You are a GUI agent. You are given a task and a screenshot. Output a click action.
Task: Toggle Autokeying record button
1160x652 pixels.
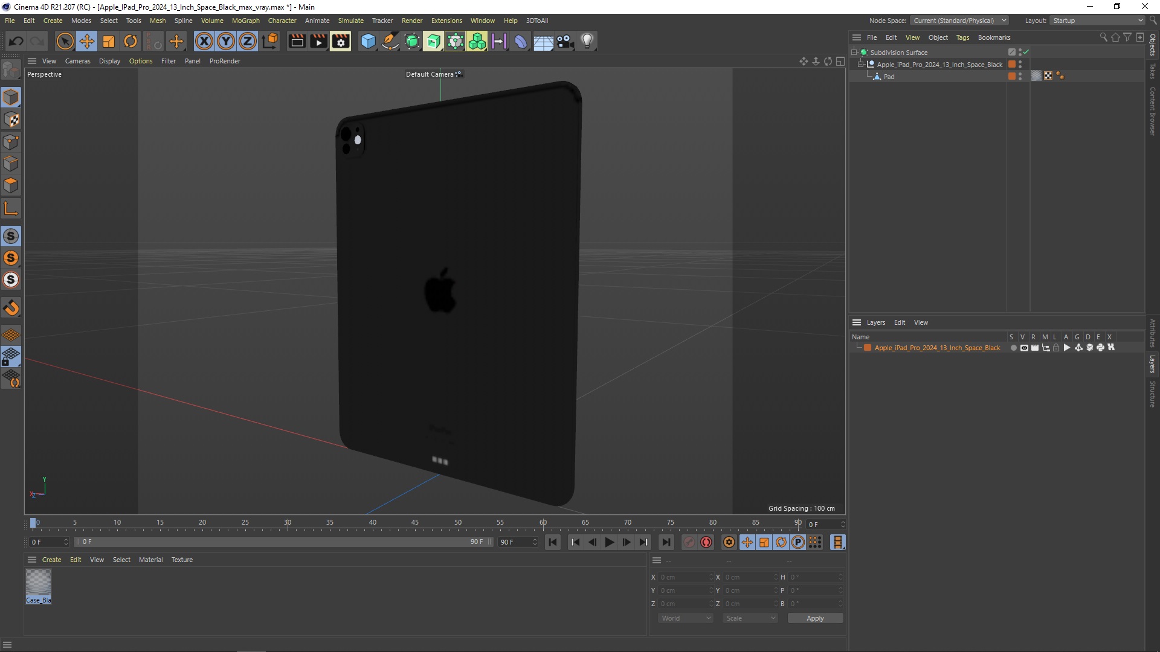tap(706, 542)
